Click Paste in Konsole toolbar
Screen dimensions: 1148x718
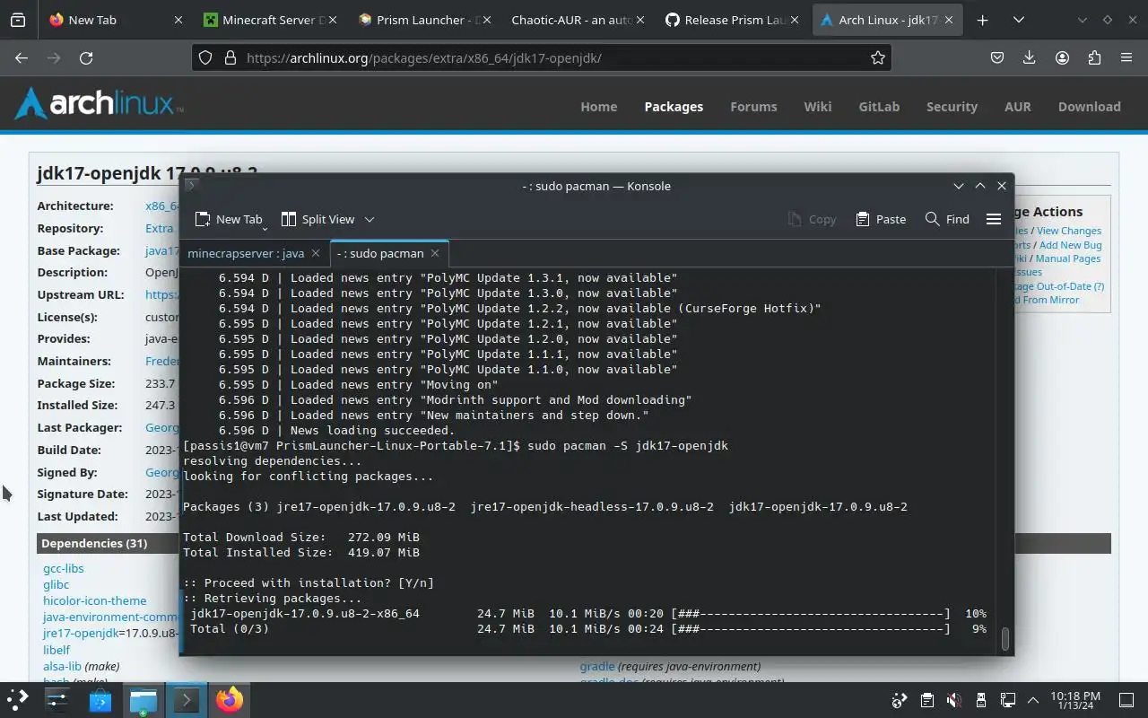(x=881, y=219)
